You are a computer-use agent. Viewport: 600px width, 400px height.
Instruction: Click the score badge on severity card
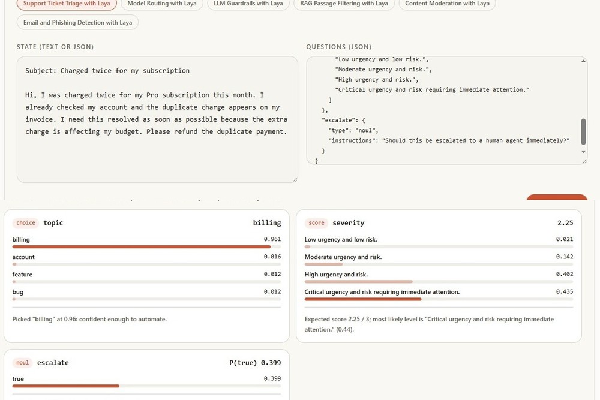click(x=316, y=223)
